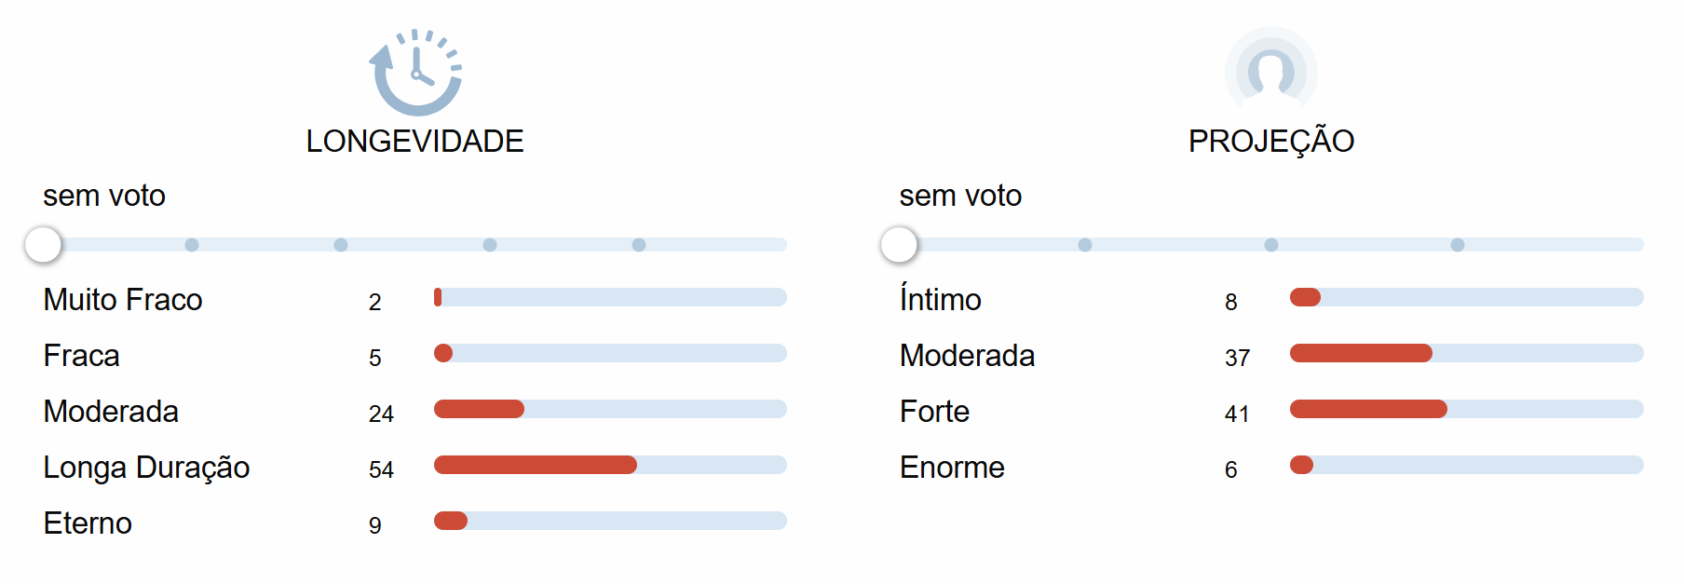
Task: Click the PROJEÇÃO heading text
Action: pos(1271,140)
